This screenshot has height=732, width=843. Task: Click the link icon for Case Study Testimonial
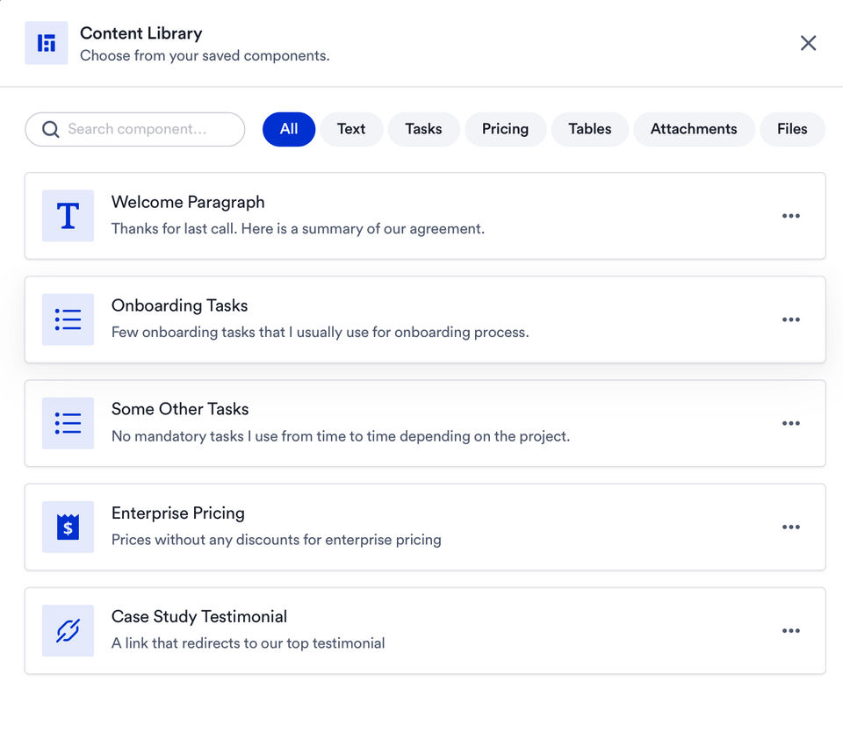pos(68,630)
